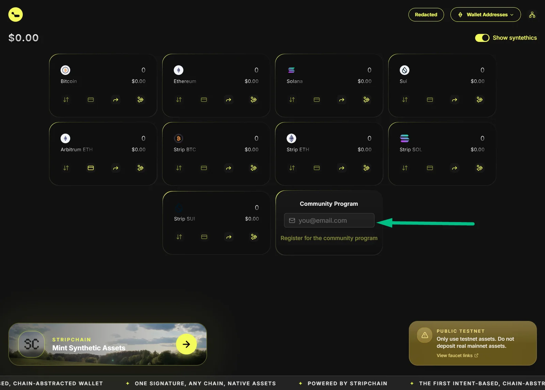
Task: Click the network nodes icon at top right
Action: 532,15
